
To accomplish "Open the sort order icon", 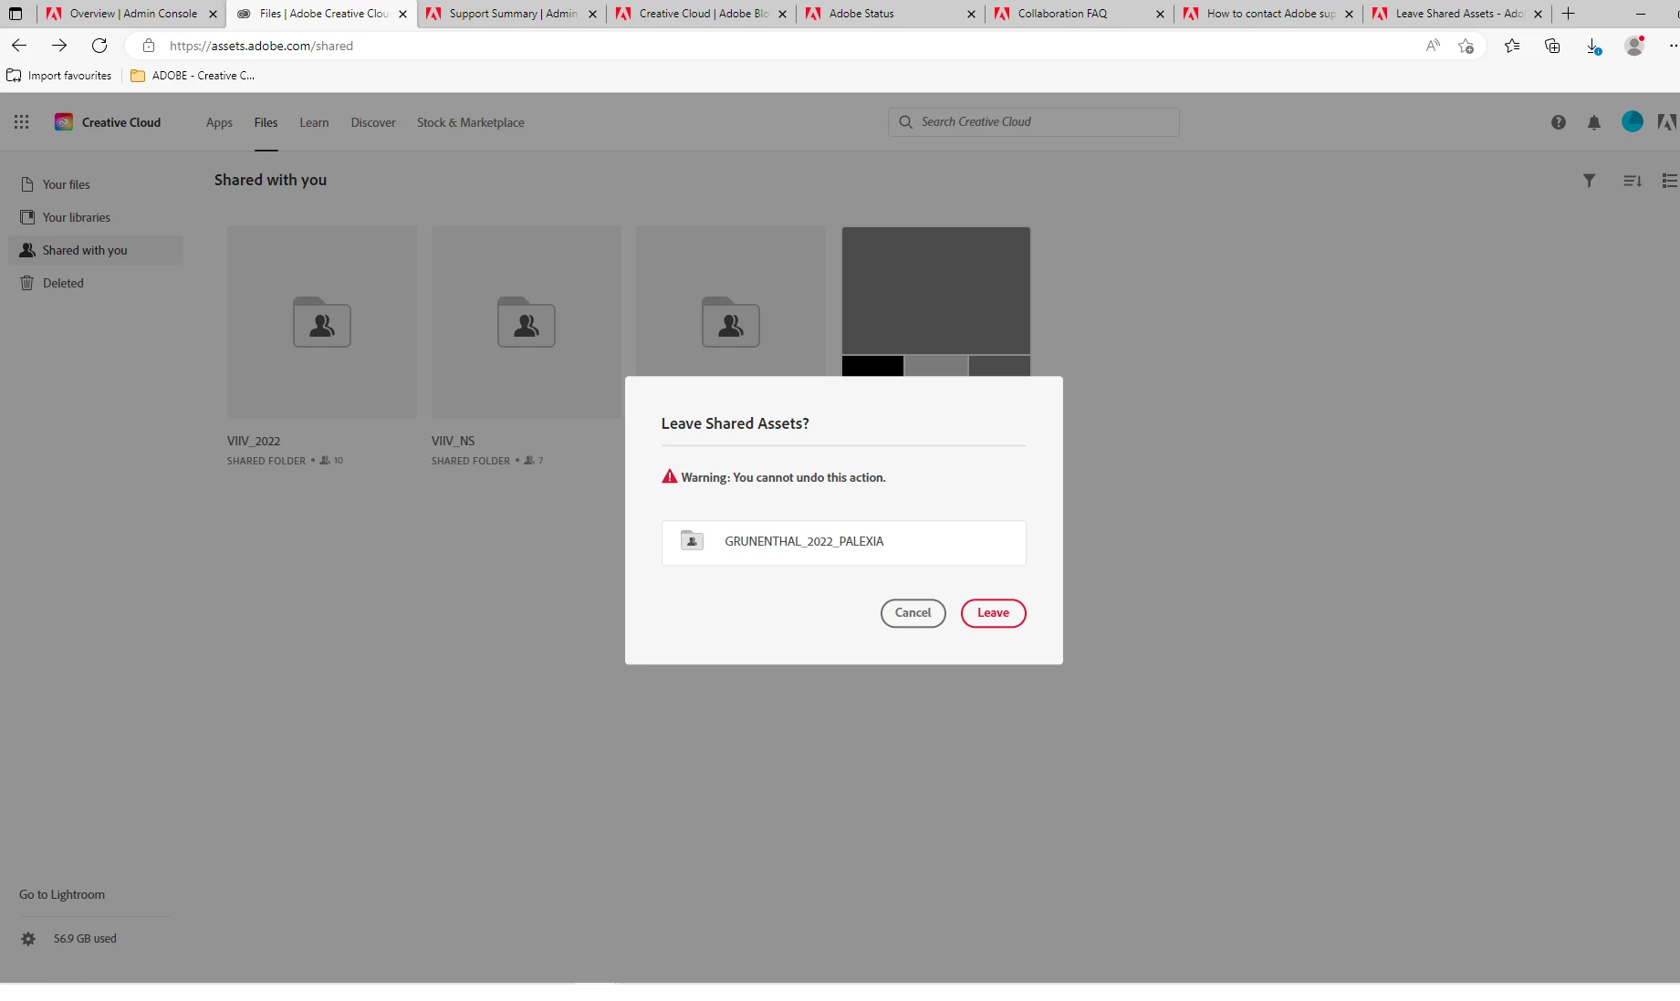I will pos(1633,181).
